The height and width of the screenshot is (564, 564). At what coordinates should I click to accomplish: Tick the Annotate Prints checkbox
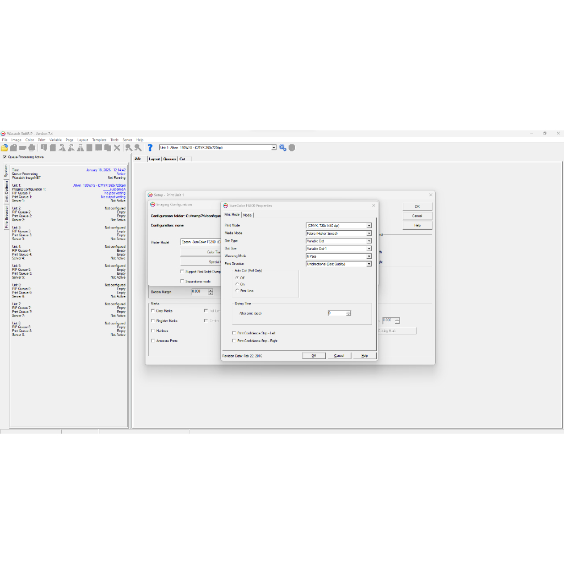pos(153,340)
